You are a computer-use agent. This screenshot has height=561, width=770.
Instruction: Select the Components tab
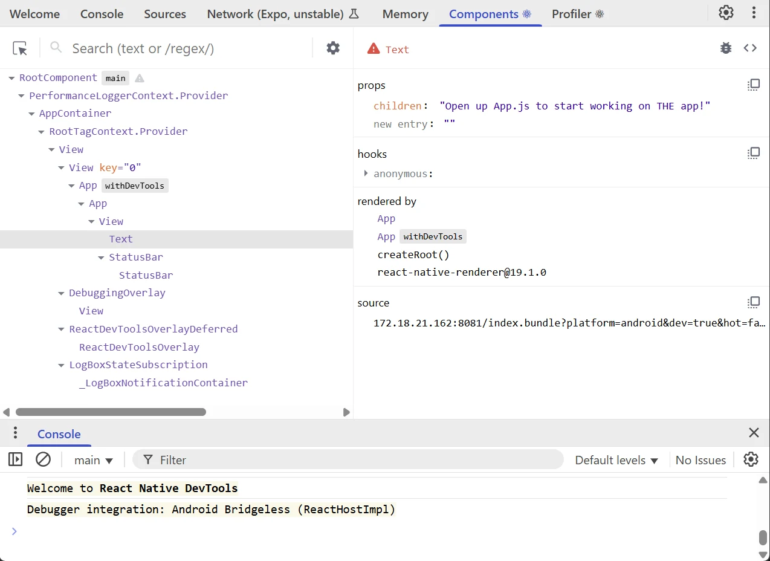[490, 14]
